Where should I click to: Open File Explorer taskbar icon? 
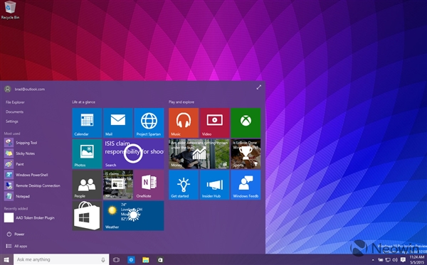(146, 260)
